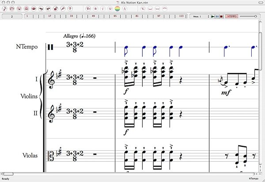
Task: Jump to measure 113 on timeline
Action: click(x=181, y=16)
